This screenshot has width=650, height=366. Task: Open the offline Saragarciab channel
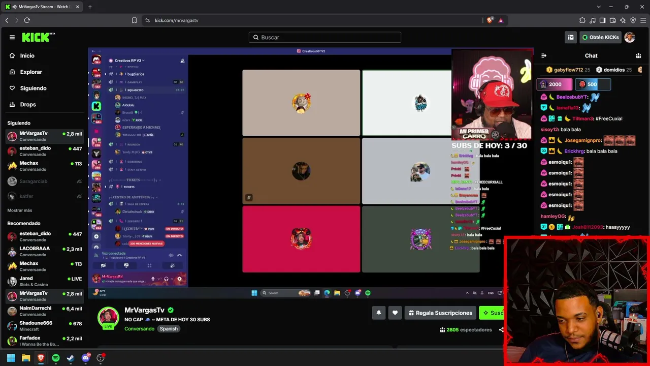coord(44,181)
